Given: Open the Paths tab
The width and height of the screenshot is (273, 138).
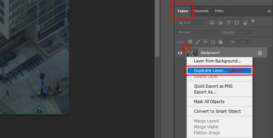Looking at the screenshot, I should pyautogui.click(x=219, y=11).
